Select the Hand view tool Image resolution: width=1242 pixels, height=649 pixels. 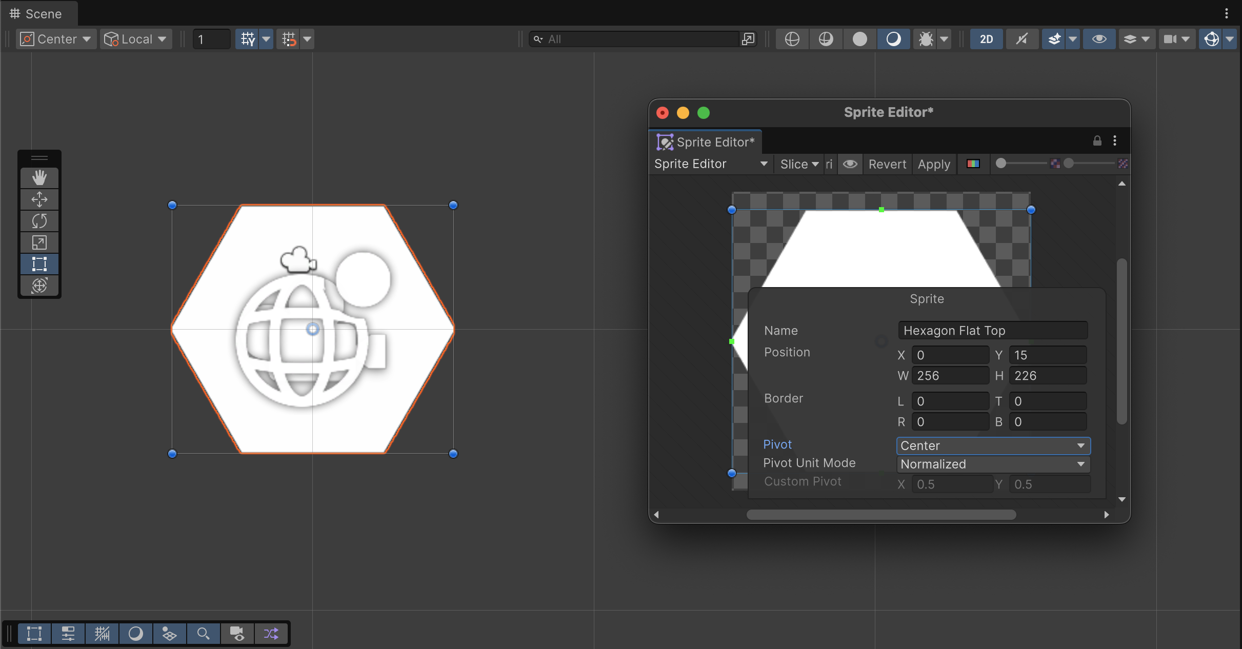[39, 178]
